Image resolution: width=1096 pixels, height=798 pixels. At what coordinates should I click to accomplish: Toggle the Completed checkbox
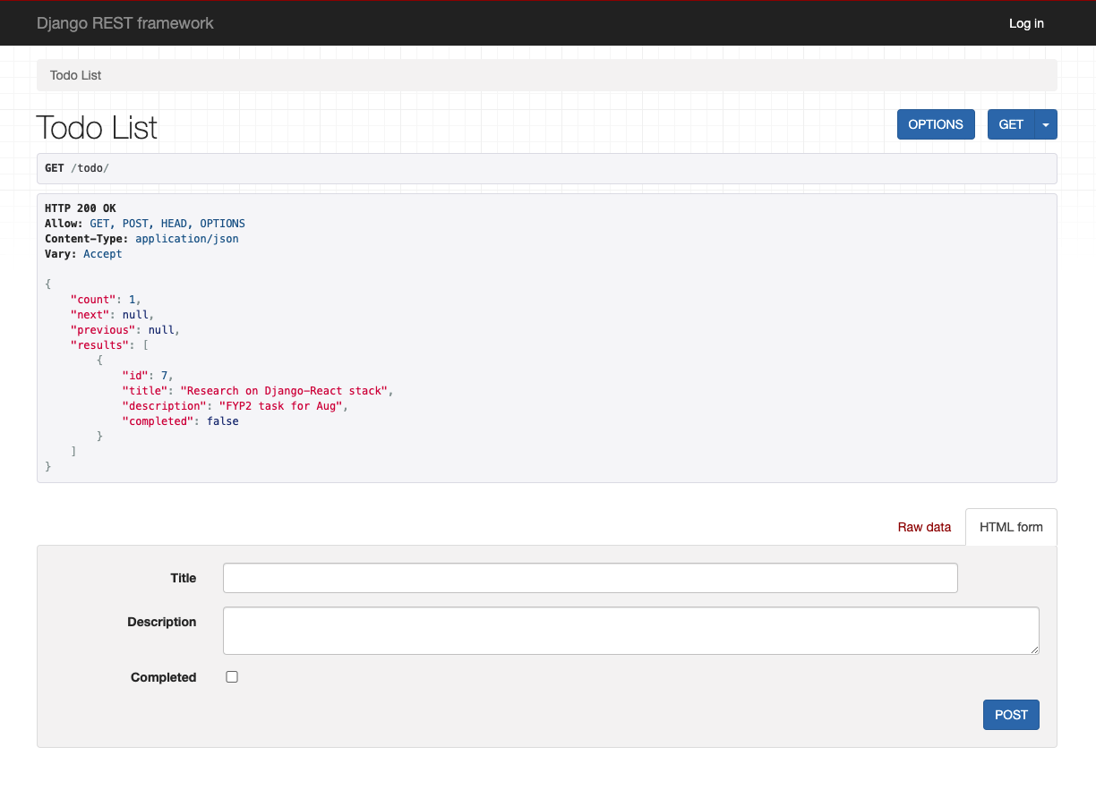[x=232, y=677]
